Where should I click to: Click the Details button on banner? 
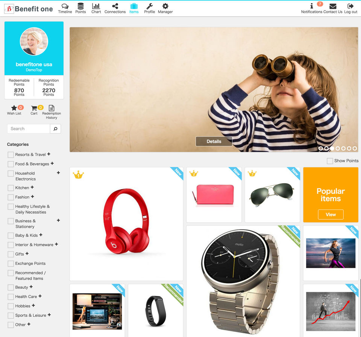tap(214, 141)
